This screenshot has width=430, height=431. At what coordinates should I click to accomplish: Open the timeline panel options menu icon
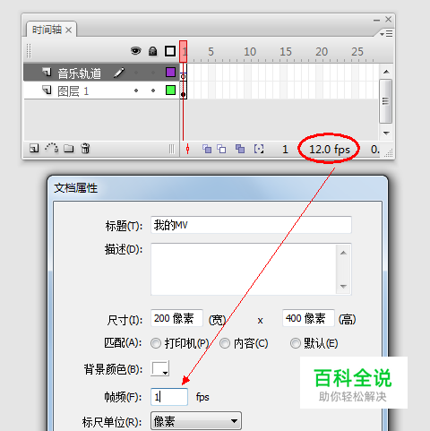tap(386, 34)
